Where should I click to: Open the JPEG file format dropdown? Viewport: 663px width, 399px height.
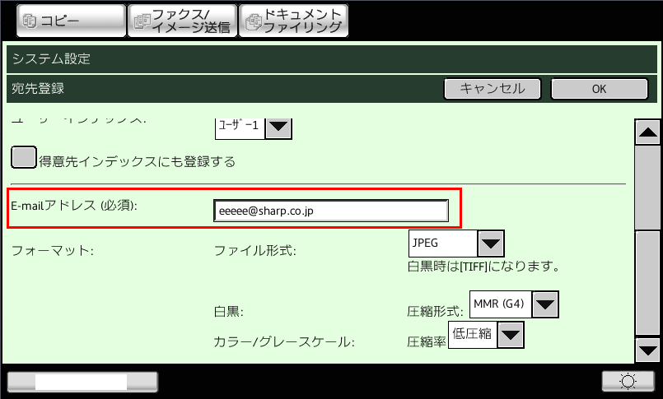click(456, 244)
